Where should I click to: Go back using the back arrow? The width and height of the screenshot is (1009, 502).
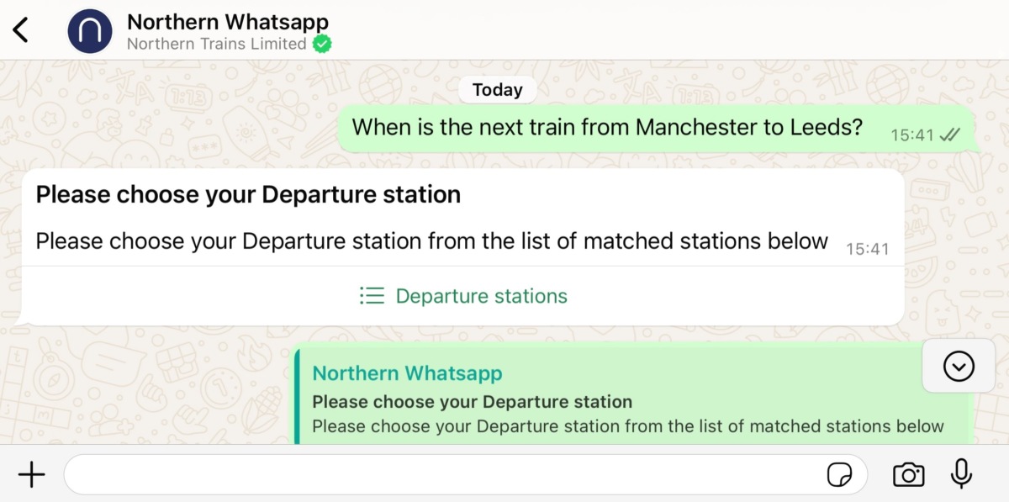(21, 30)
